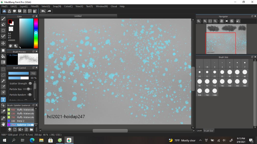Screen dimensions: 257x144
Task: Click the rainbow hue slider bar
Action: (36, 33)
